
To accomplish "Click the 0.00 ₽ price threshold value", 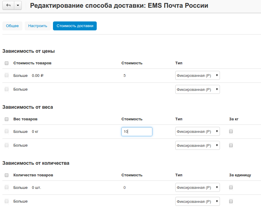I will [37, 76].
